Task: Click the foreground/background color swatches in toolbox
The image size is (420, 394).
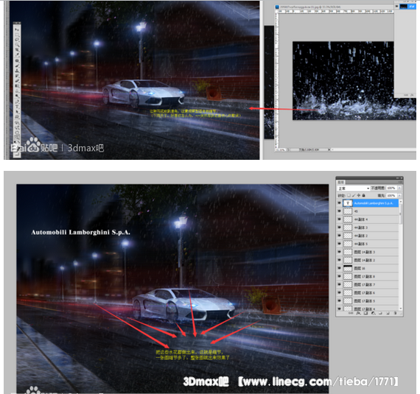Action: point(17,147)
